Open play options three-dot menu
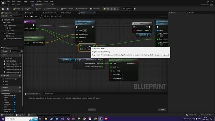215x121 pixels. (118, 9)
